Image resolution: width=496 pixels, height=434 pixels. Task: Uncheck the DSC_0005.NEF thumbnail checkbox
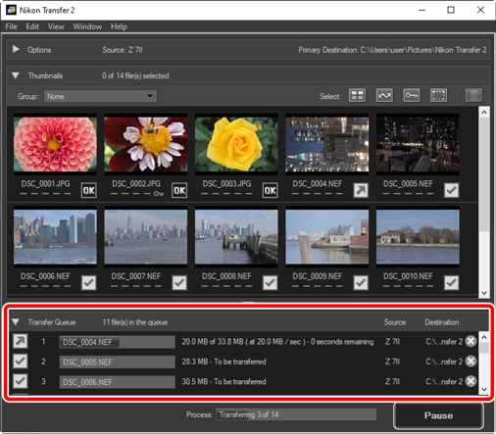tap(451, 190)
